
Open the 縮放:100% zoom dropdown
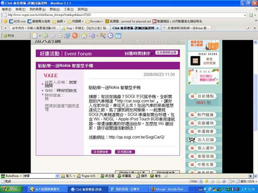coord(246,181)
